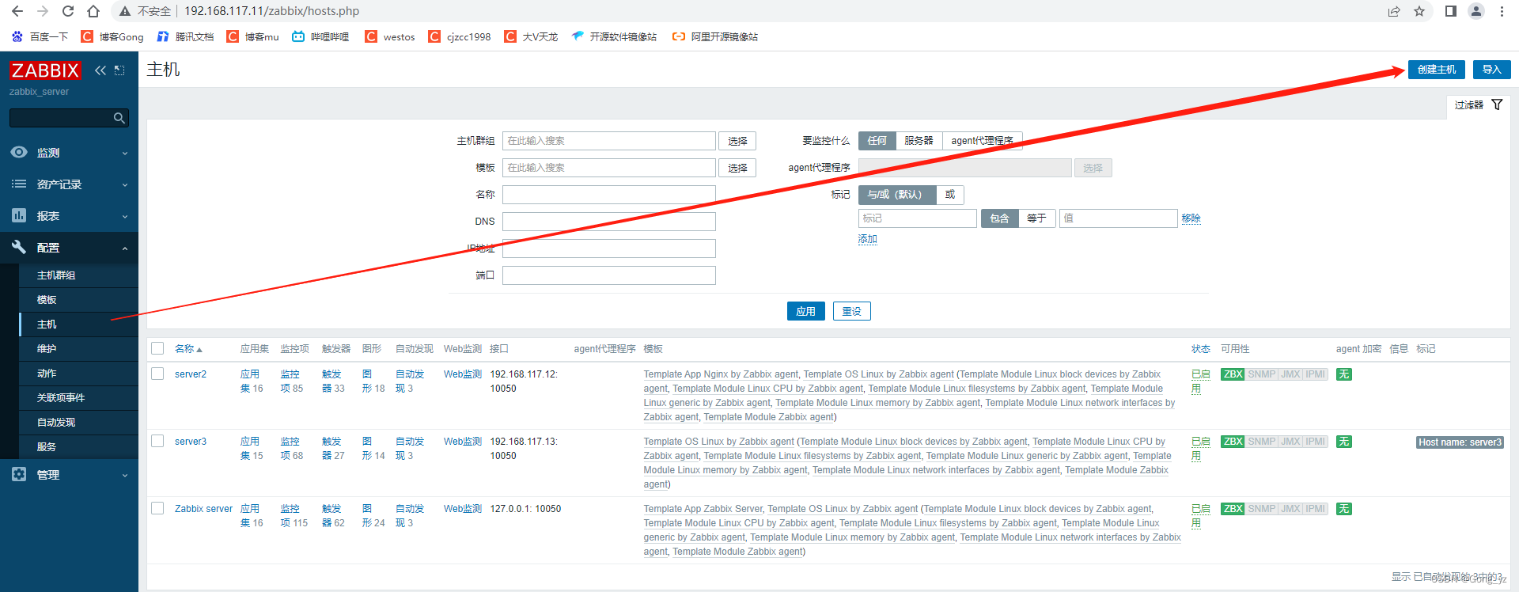Click the share page icon
This screenshot has width=1519, height=592.
pyautogui.click(x=1394, y=11)
